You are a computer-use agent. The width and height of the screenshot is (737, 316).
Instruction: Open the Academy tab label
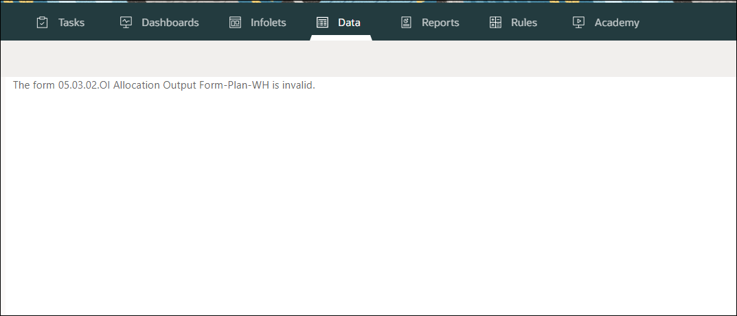coord(617,23)
